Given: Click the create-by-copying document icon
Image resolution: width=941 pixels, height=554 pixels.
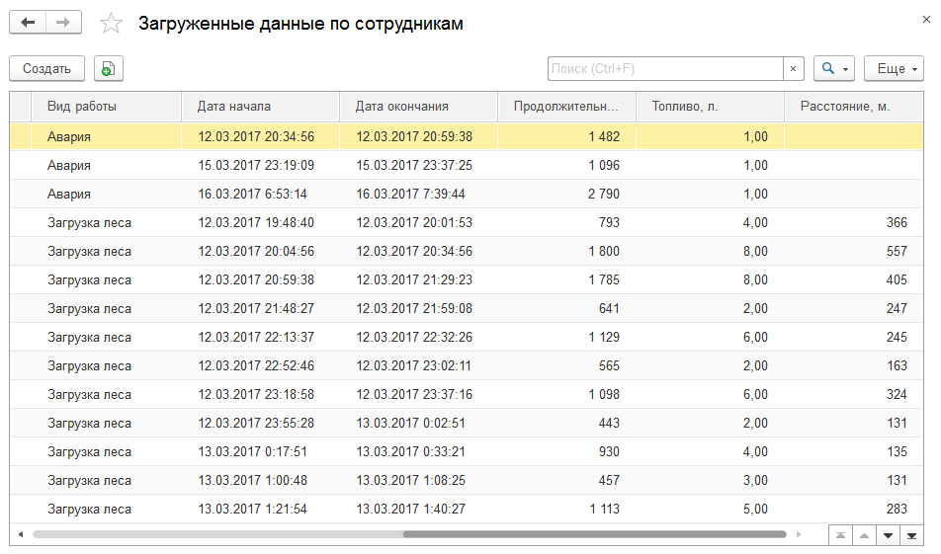Looking at the screenshot, I should pyautogui.click(x=108, y=68).
